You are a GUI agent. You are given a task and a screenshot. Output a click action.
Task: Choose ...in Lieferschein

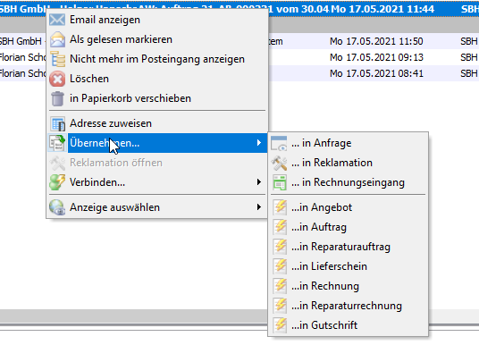click(x=349, y=266)
